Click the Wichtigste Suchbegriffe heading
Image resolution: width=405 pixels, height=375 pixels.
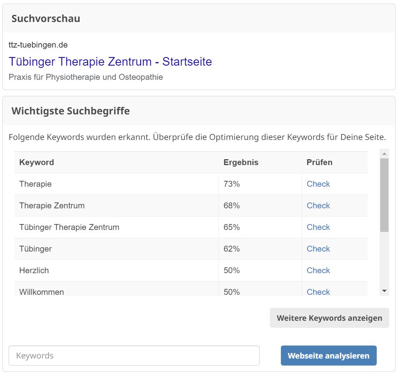point(71,111)
